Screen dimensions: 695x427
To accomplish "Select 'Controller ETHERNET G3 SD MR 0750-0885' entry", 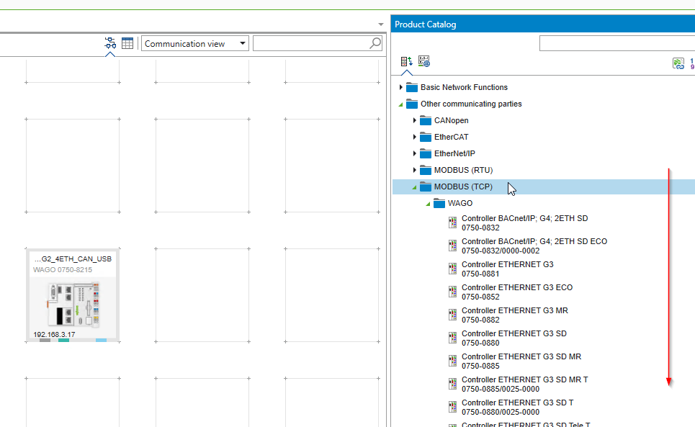I will 521,361.
